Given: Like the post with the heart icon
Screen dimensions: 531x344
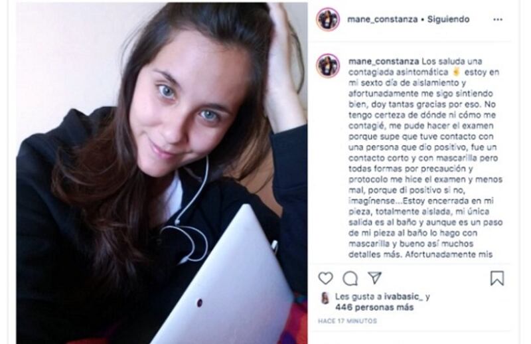Looking at the screenshot, I should click(x=325, y=278).
